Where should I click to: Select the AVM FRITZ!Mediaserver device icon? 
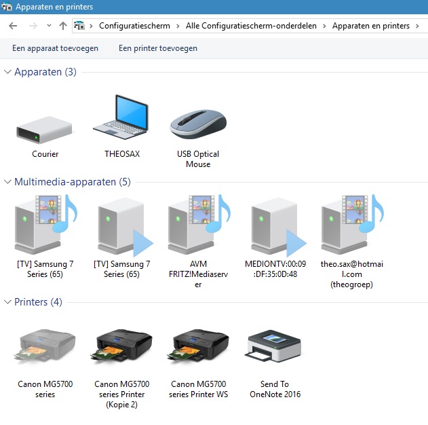[199, 225]
